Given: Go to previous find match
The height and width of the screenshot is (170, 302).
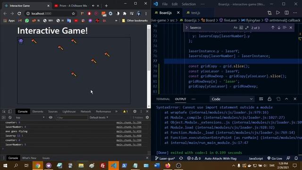Looking at the screenshot, I should [x=273, y=28].
